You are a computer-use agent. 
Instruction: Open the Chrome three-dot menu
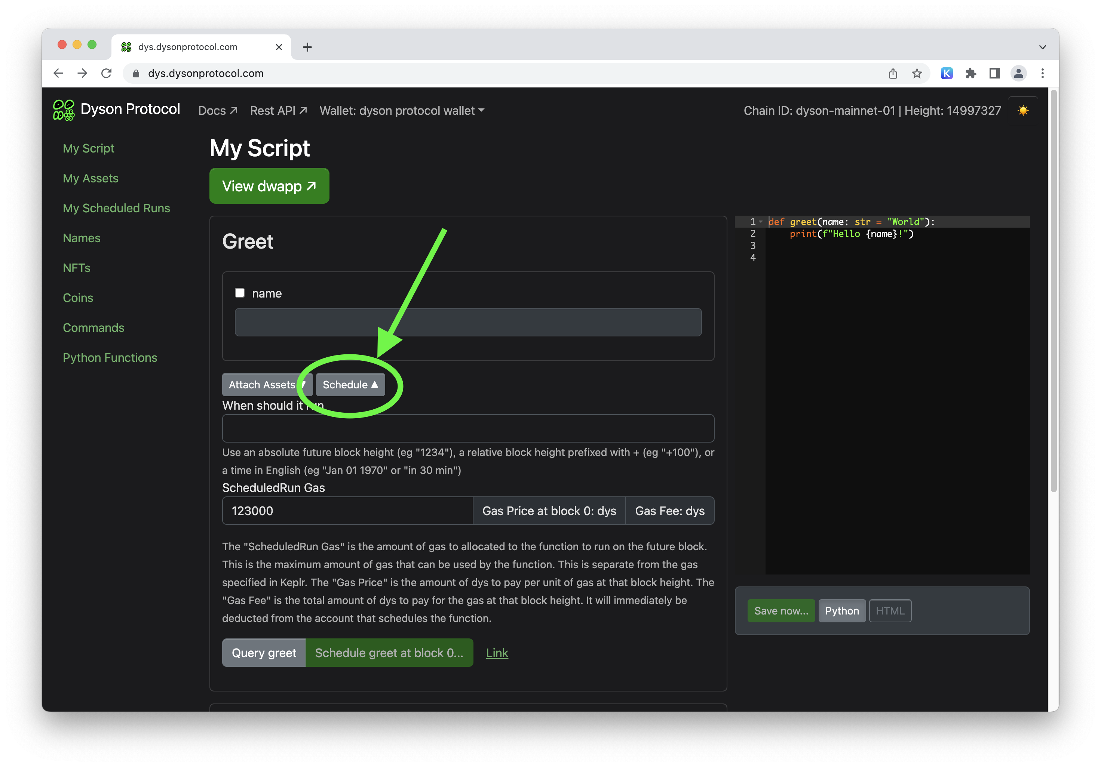pos(1043,73)
